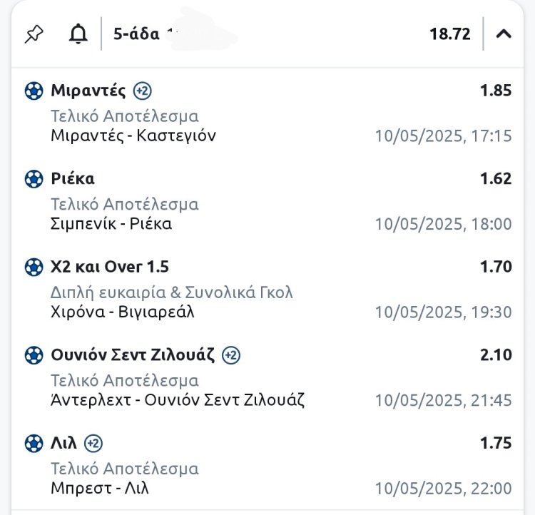Image resolution: width=535 pixels, height=515 pixels.
Task: Click the 5-άδα bet slip title
Action: [x=136, y=34]
